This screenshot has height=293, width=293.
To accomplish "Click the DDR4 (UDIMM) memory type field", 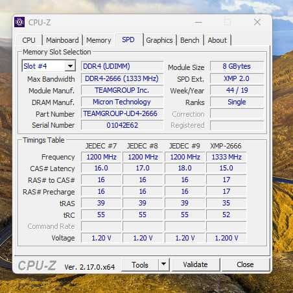I will (122, 66).
